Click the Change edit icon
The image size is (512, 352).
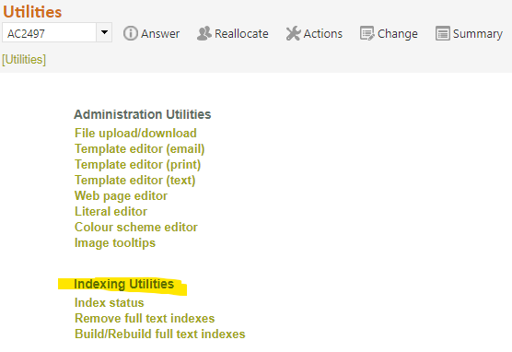[x=367, y=33]
